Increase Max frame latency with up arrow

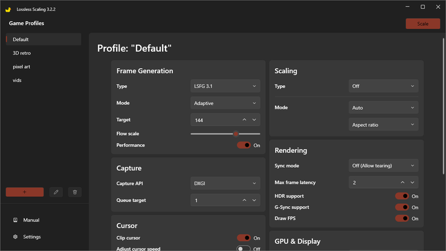point(402,182)
